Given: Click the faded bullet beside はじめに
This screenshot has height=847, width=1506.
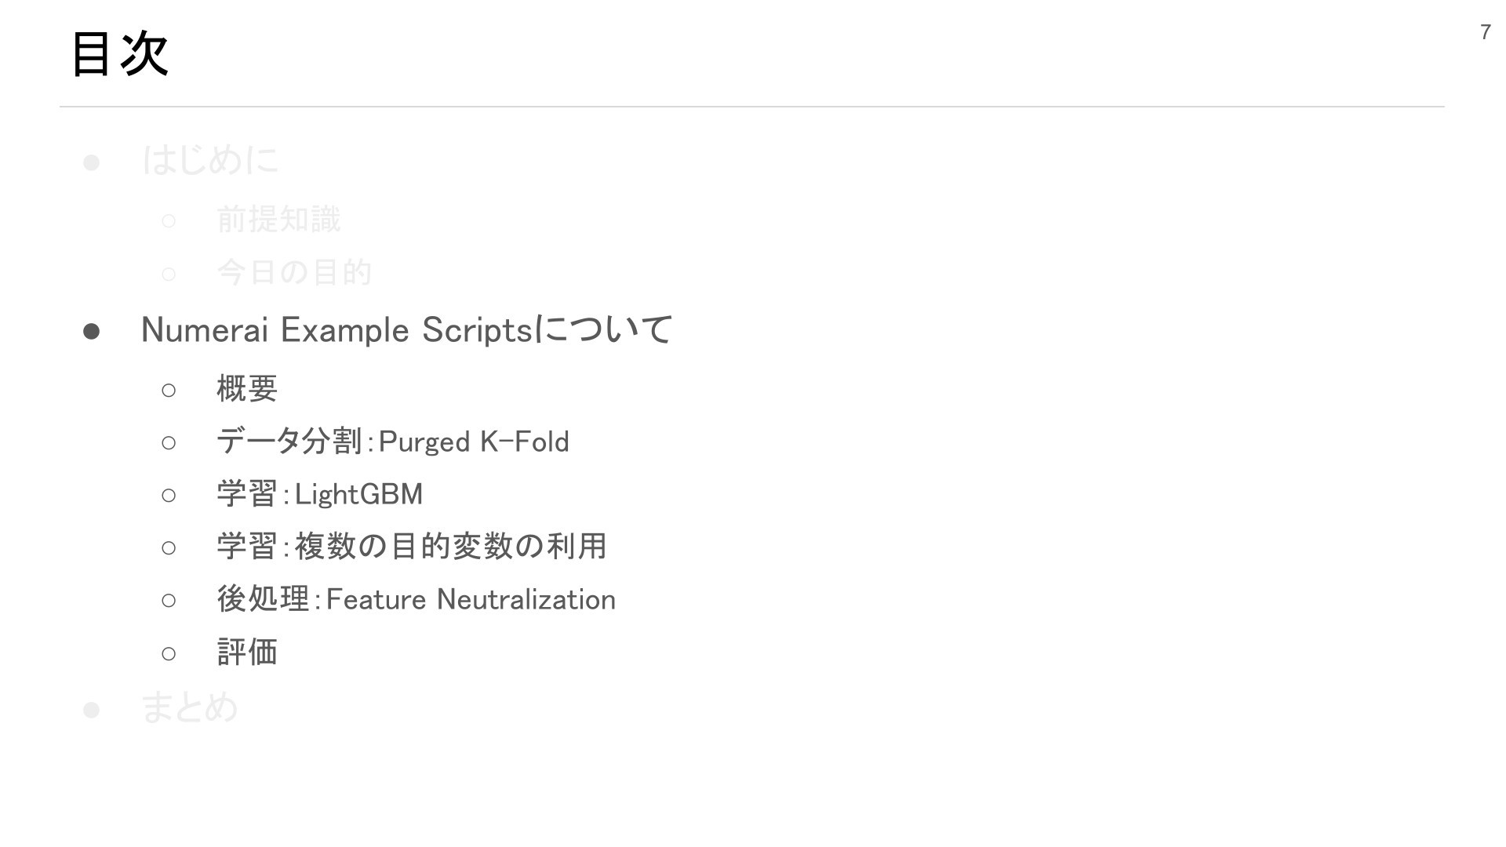Looking at the screenshot, I should click(x=91, y=162).
